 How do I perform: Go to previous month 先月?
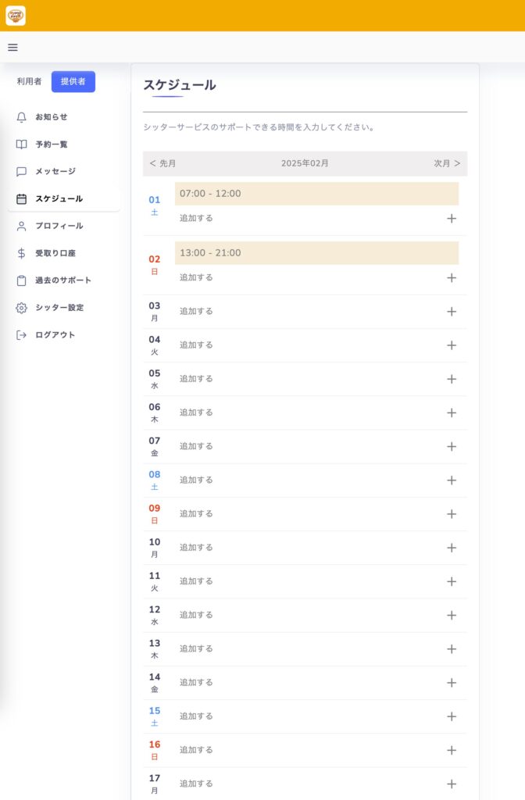pyautogui.click(x=162, y=163)
